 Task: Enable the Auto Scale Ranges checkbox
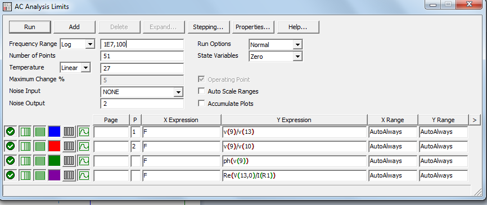coord(201,91)
